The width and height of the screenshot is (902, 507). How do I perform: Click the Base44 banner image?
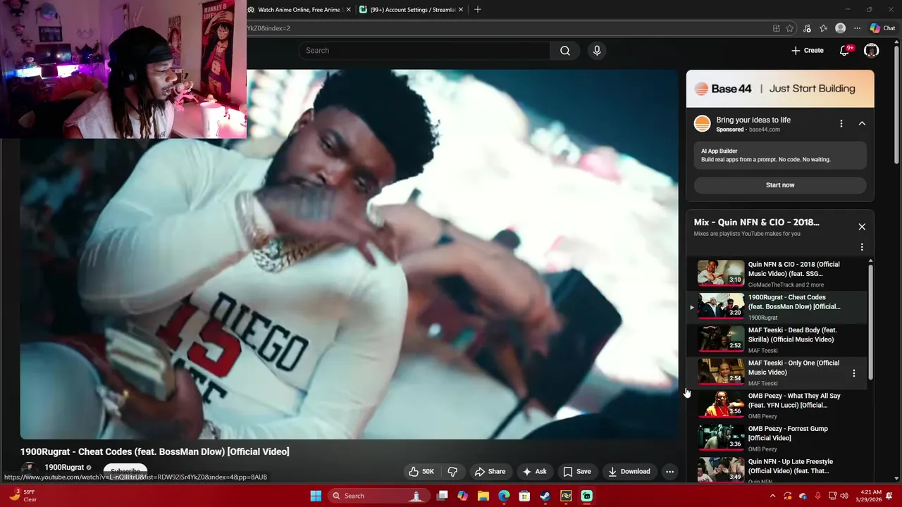pyautogui.click(x=780, y=89)
